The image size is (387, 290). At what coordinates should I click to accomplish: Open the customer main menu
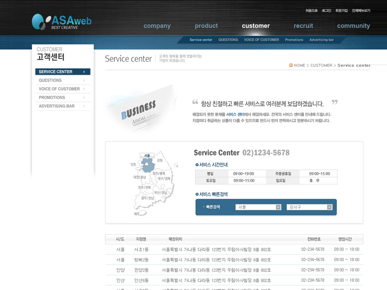[255, 26]
